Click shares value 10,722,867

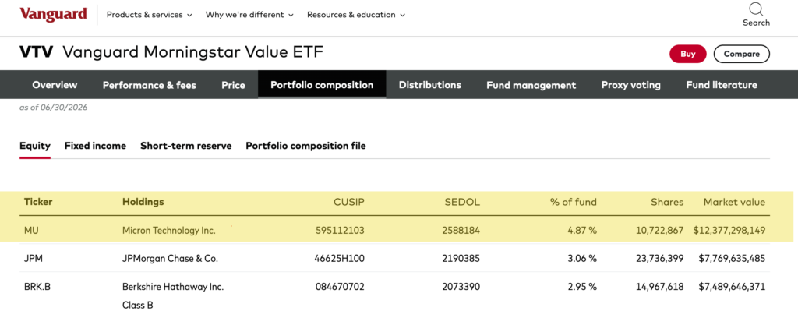pyautogui.click(x=659, y=231)
